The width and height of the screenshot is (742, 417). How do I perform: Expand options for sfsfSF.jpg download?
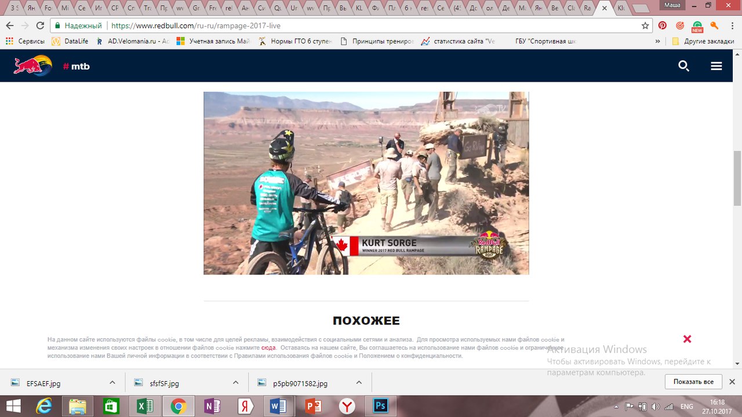236,382
